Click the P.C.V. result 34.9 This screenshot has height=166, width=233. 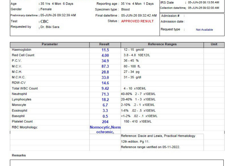click(105, 61)
